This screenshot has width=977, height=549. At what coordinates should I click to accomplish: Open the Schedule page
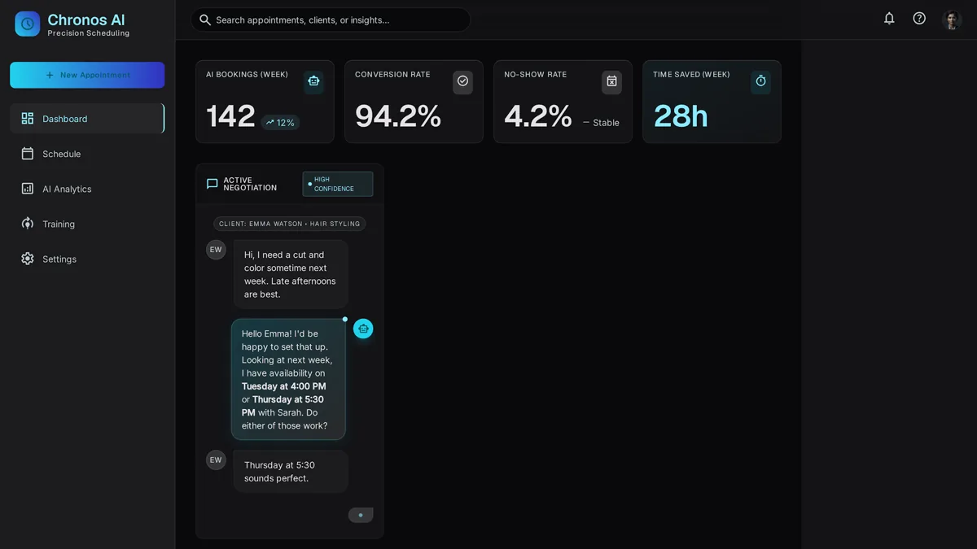(x=87, y=154)
